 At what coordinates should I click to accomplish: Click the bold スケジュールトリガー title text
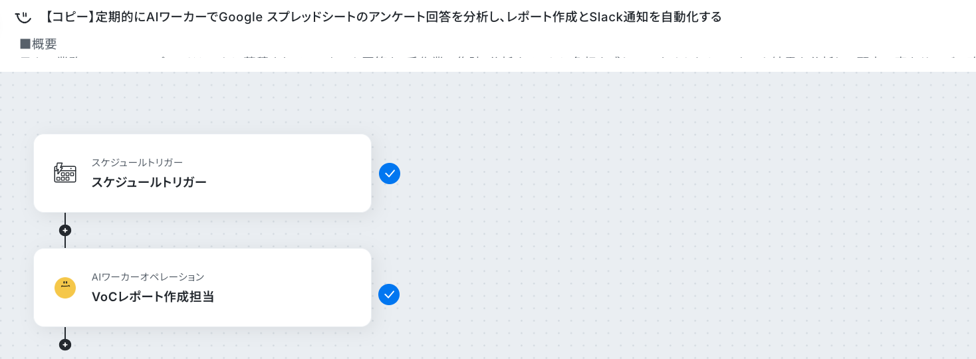click(149, 182)
